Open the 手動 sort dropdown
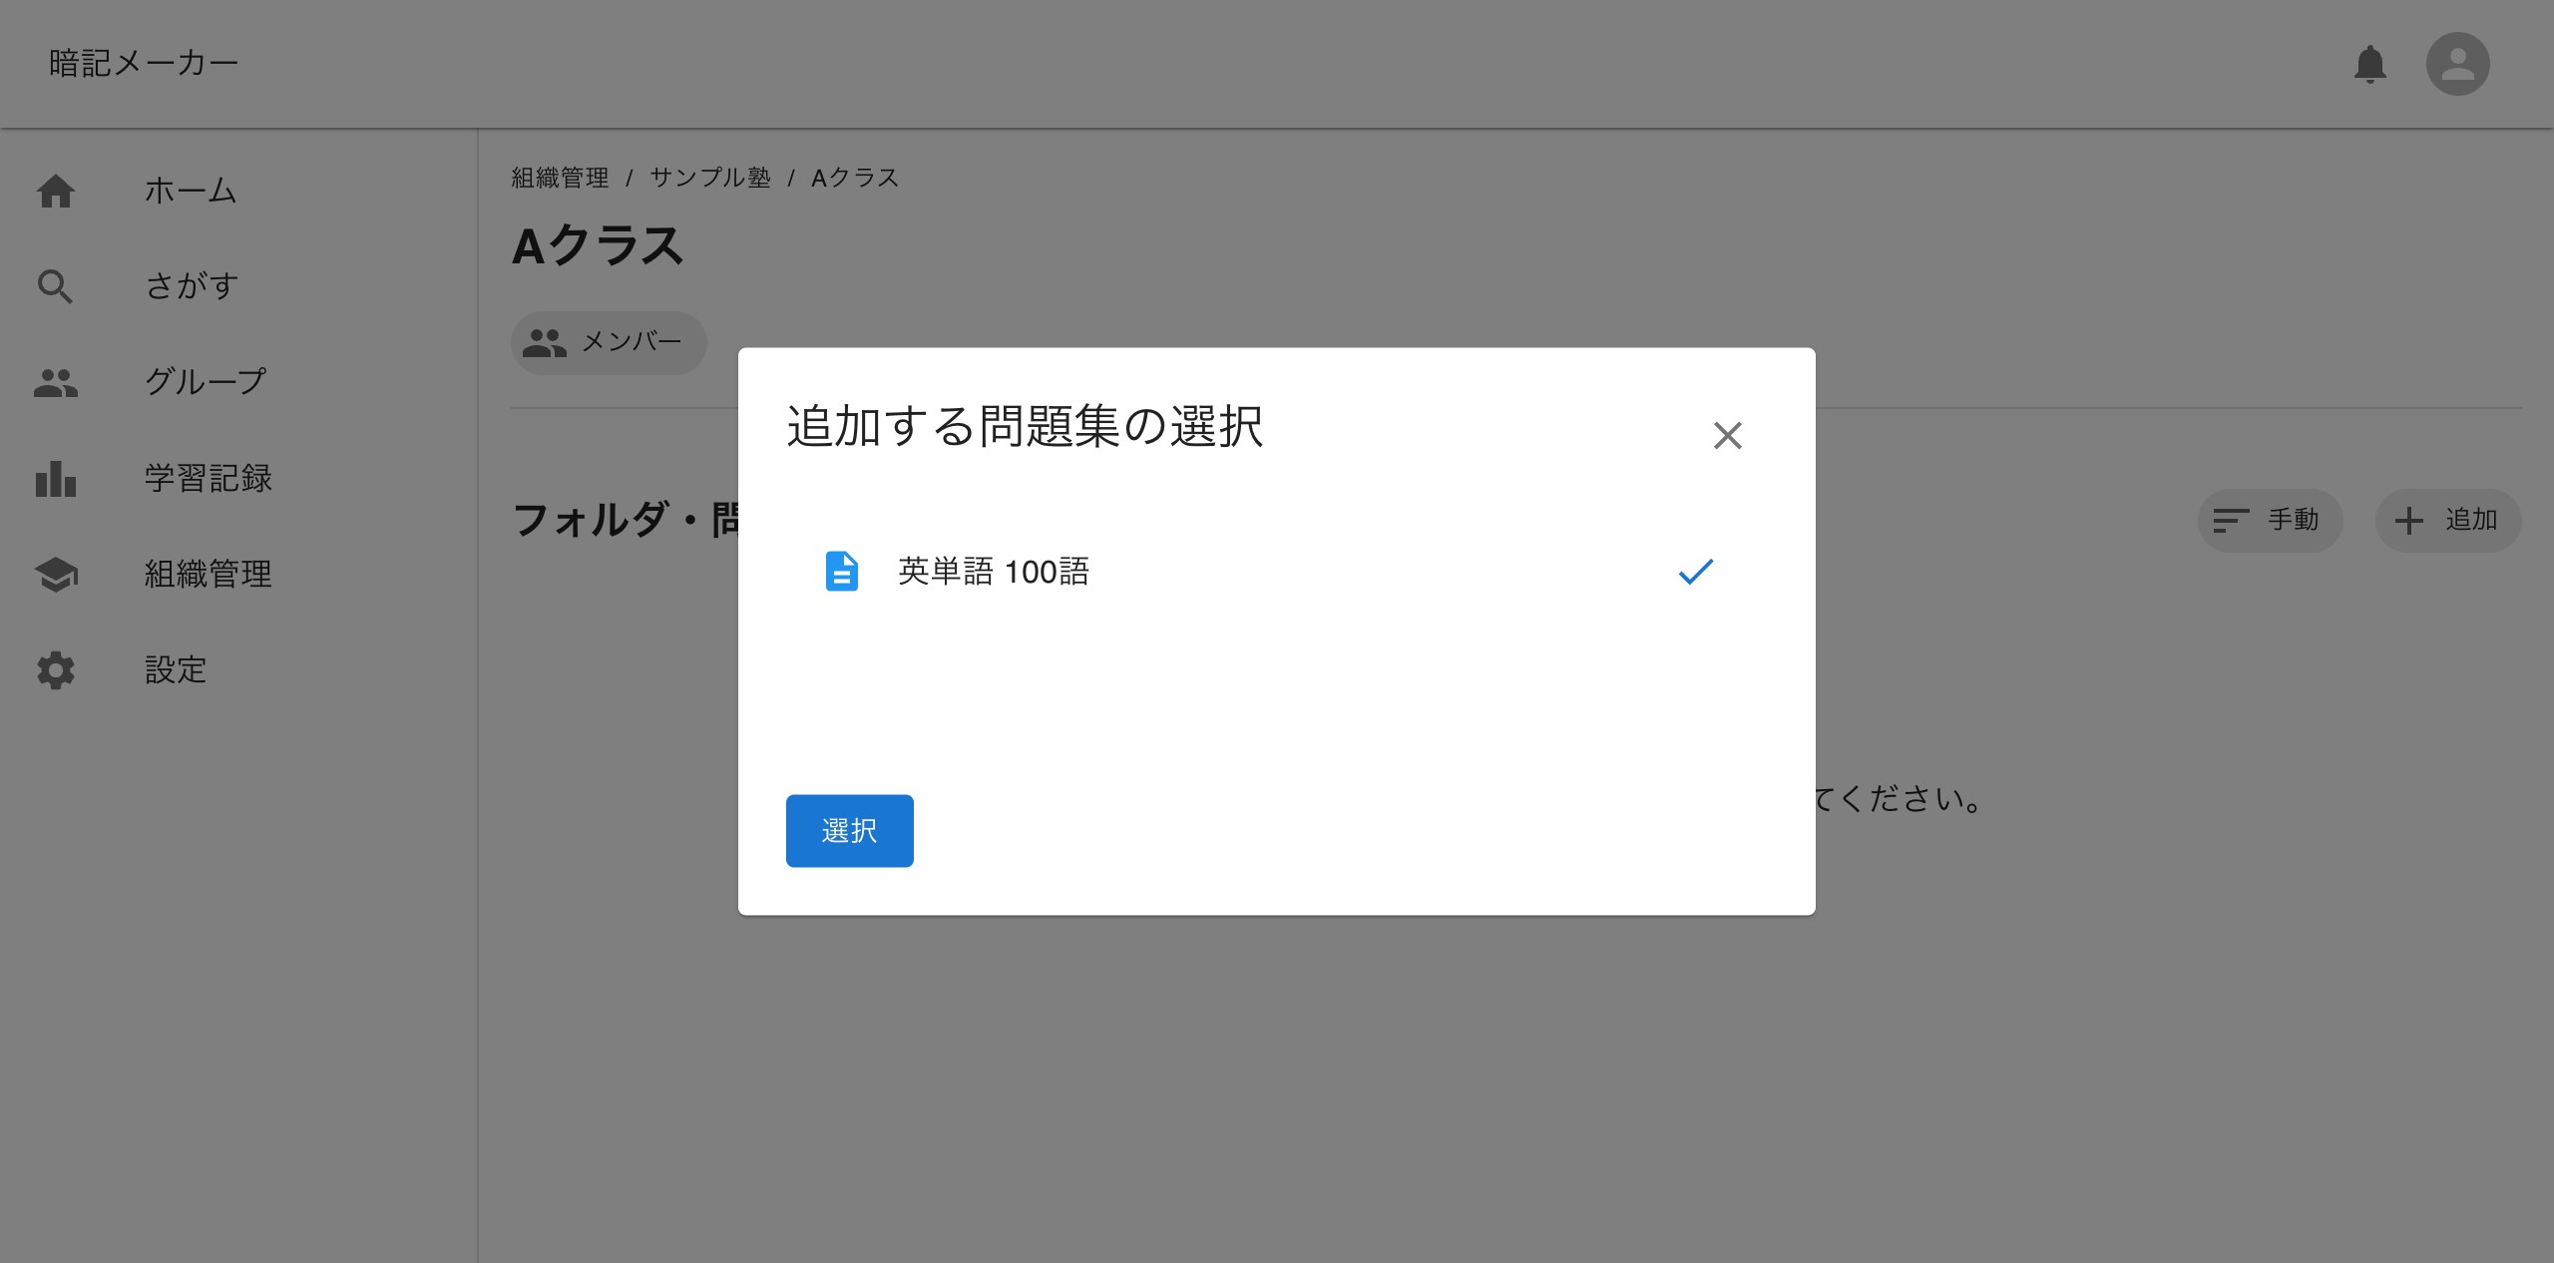Image resolution: width=2554 pixels, height=1263 pixels. [x=2270, y=520]
